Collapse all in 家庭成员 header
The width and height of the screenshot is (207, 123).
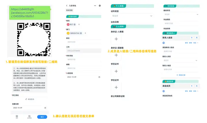197,86
